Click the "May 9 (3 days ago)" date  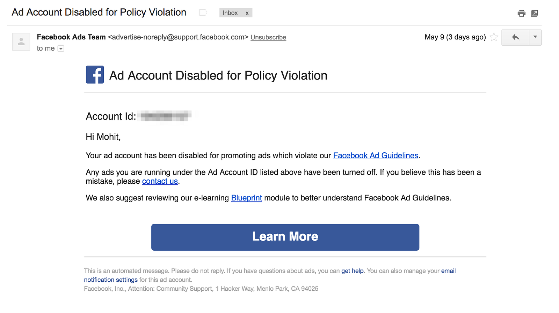tap(455, 37)
